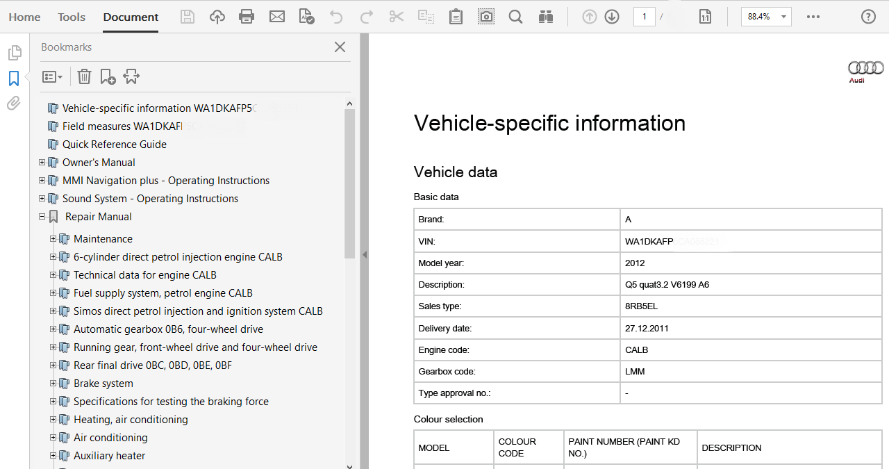This screenshot has width=889, height=469.
Task: Collapse the navigation pane divider arrow
Action: click(x=364, y=254)
